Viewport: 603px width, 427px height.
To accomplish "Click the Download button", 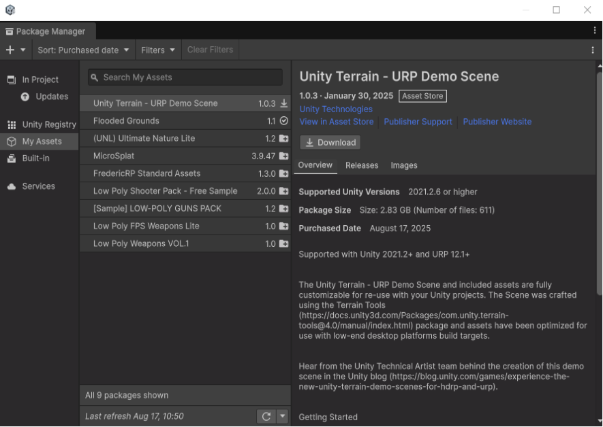I will click(x=330, y=142).
